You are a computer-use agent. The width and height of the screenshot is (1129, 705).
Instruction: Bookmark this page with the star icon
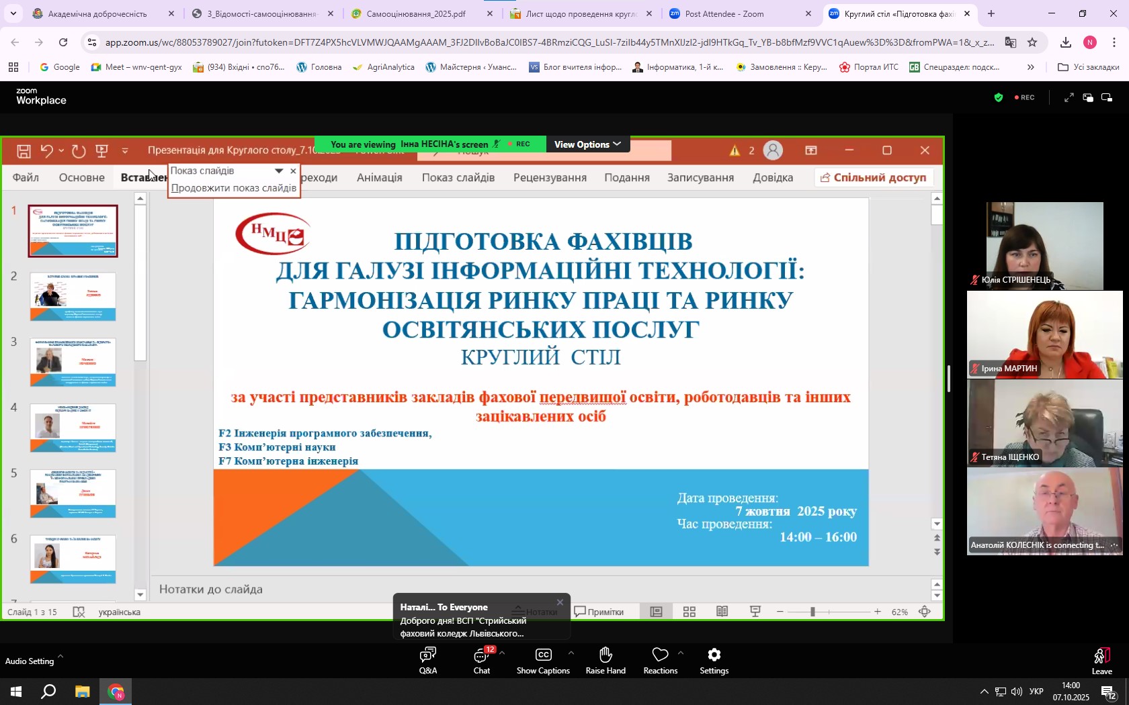click(x=1032, y=42)
